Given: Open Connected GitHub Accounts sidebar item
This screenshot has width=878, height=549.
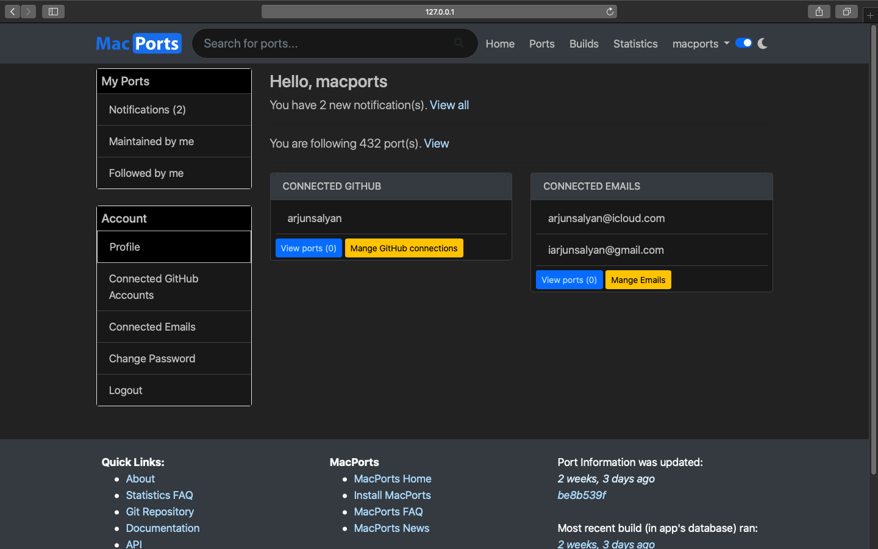Looking at the screenshot, I should 174,287.
